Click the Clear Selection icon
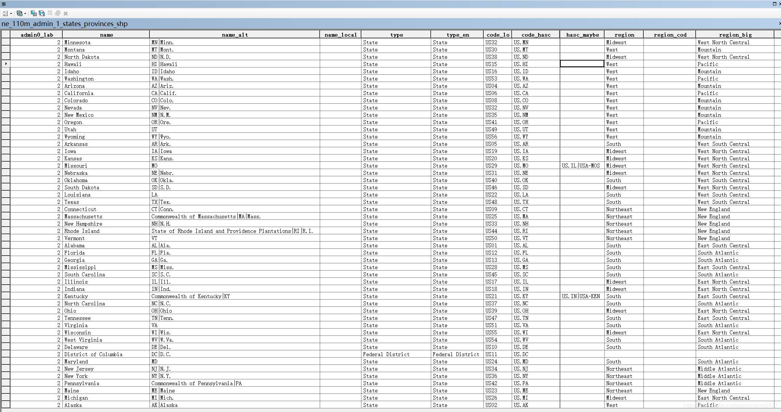 (x=50, y=13)
